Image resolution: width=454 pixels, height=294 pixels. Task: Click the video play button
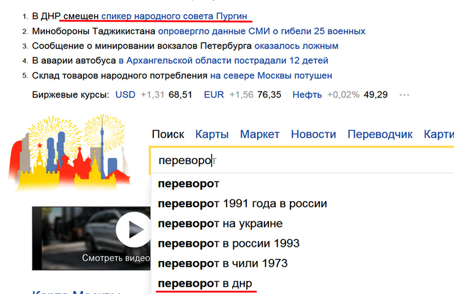pos(131,230)
